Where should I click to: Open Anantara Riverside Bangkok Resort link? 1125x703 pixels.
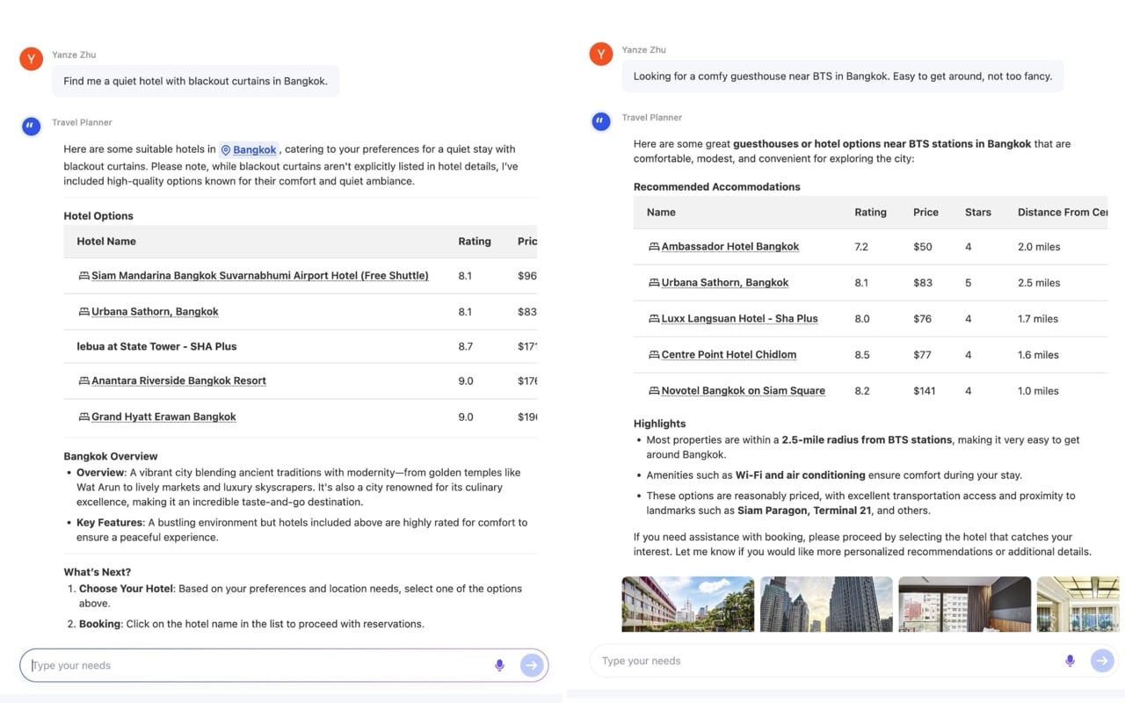click(x=178, y=381)
